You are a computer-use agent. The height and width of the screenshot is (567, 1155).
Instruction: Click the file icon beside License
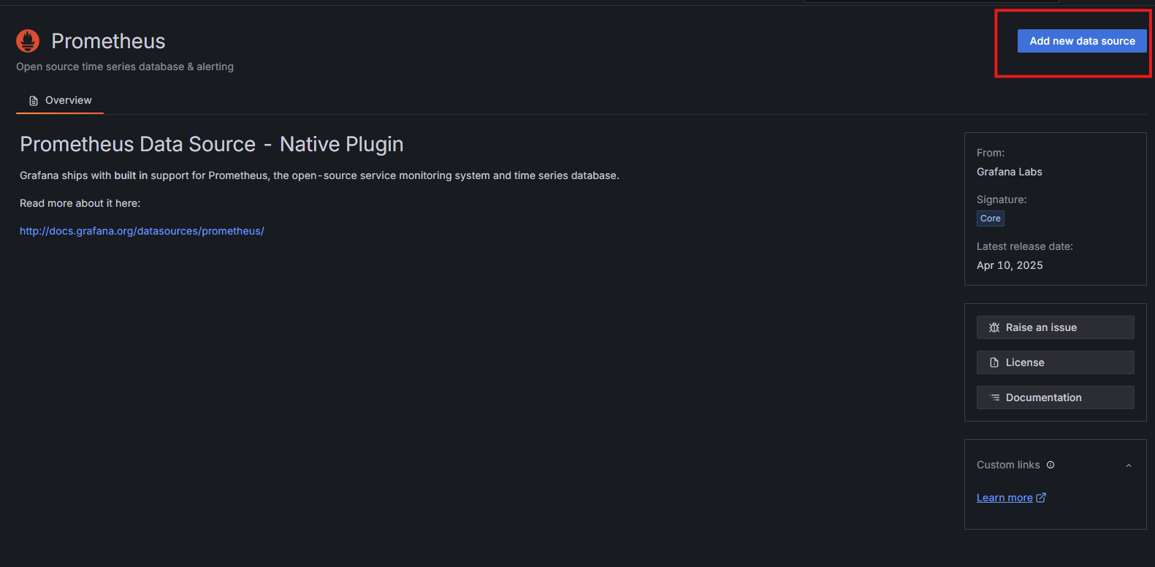point(994,362)
